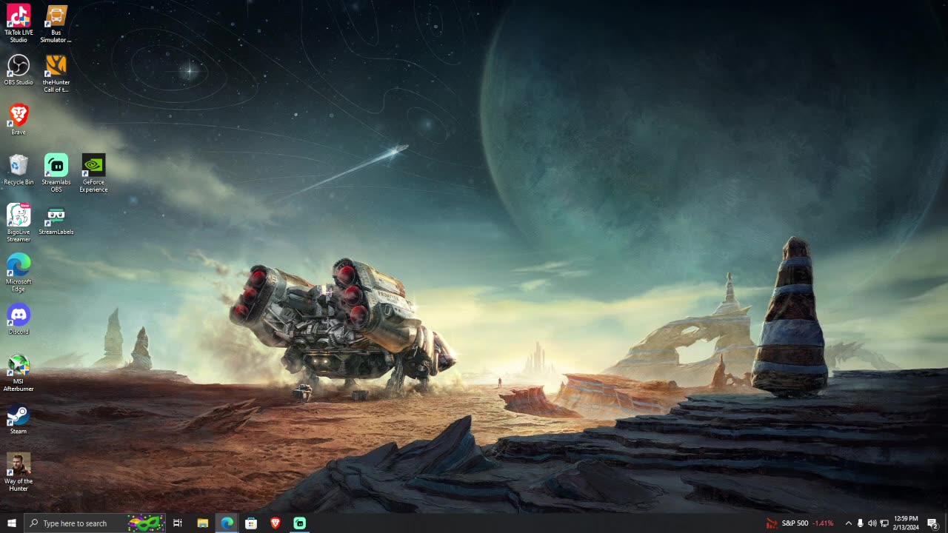Select the Steam desktop icon
Image resolution: width=948 pixels, height=533 pixels.
19,418
